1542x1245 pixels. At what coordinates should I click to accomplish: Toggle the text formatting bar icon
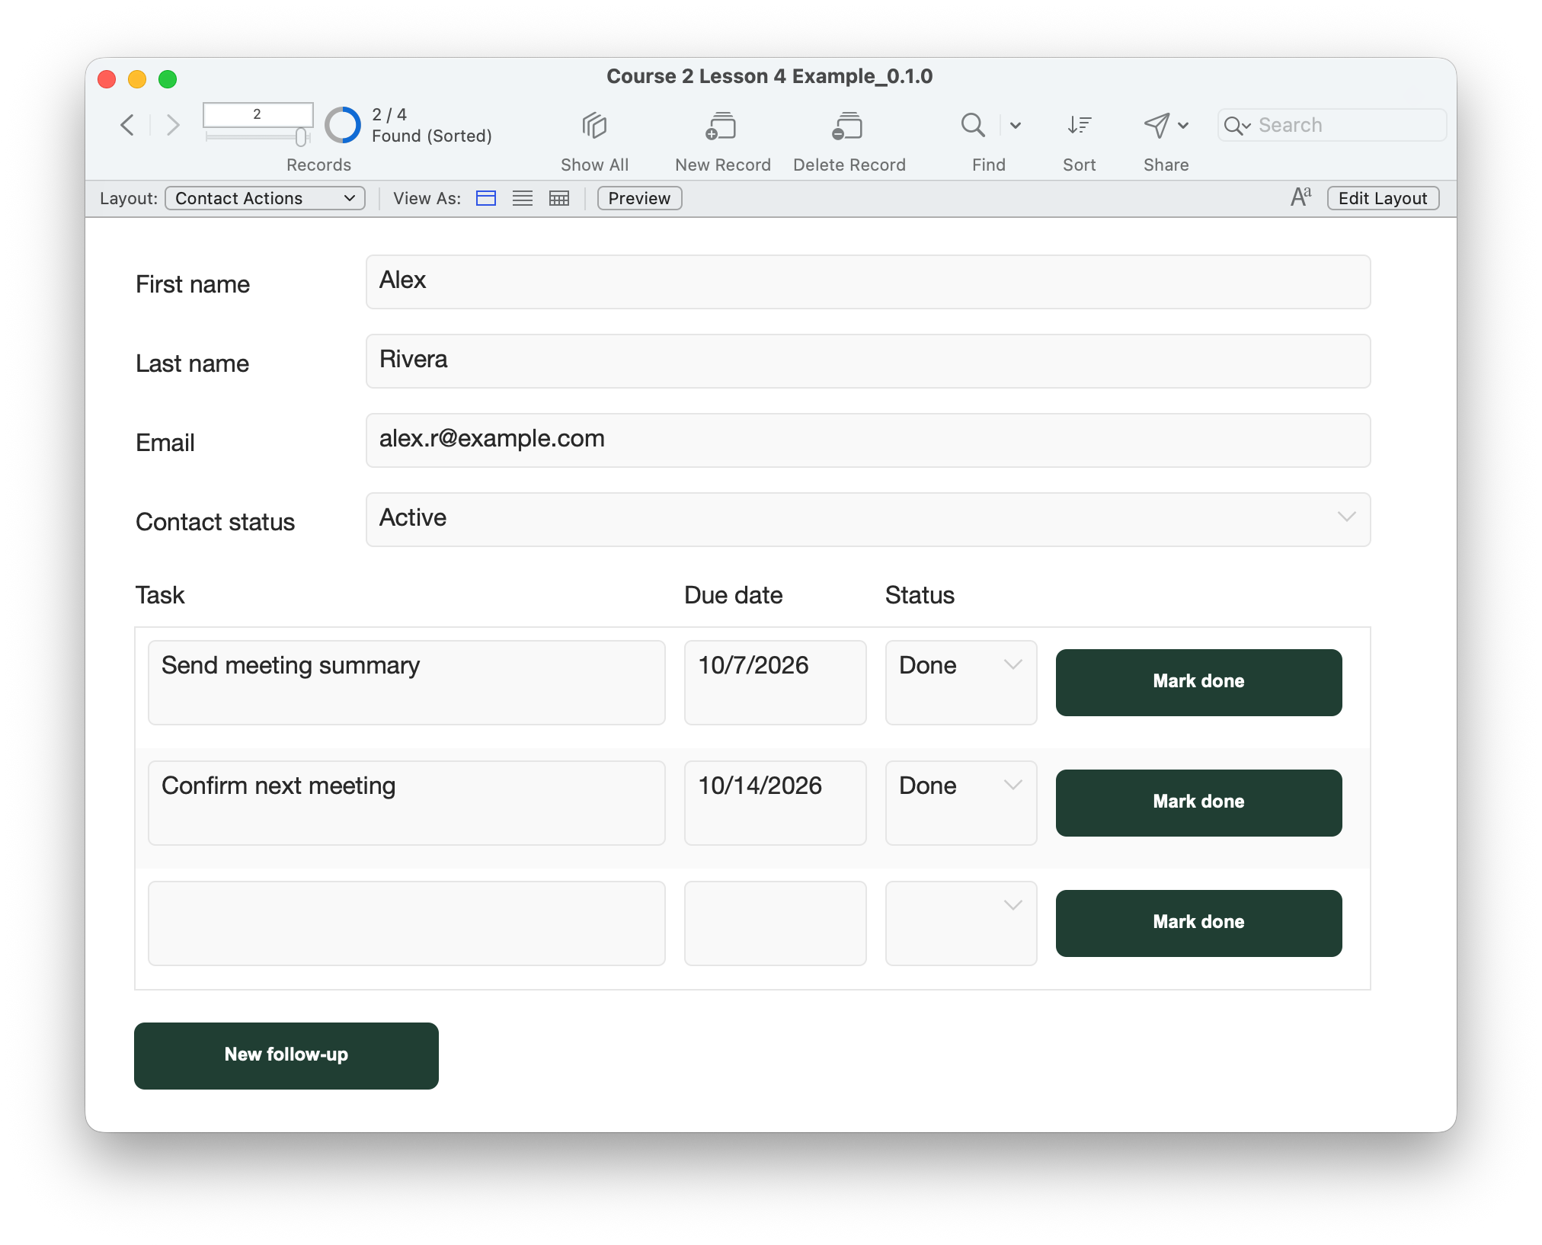click(x=1300, y=197)
